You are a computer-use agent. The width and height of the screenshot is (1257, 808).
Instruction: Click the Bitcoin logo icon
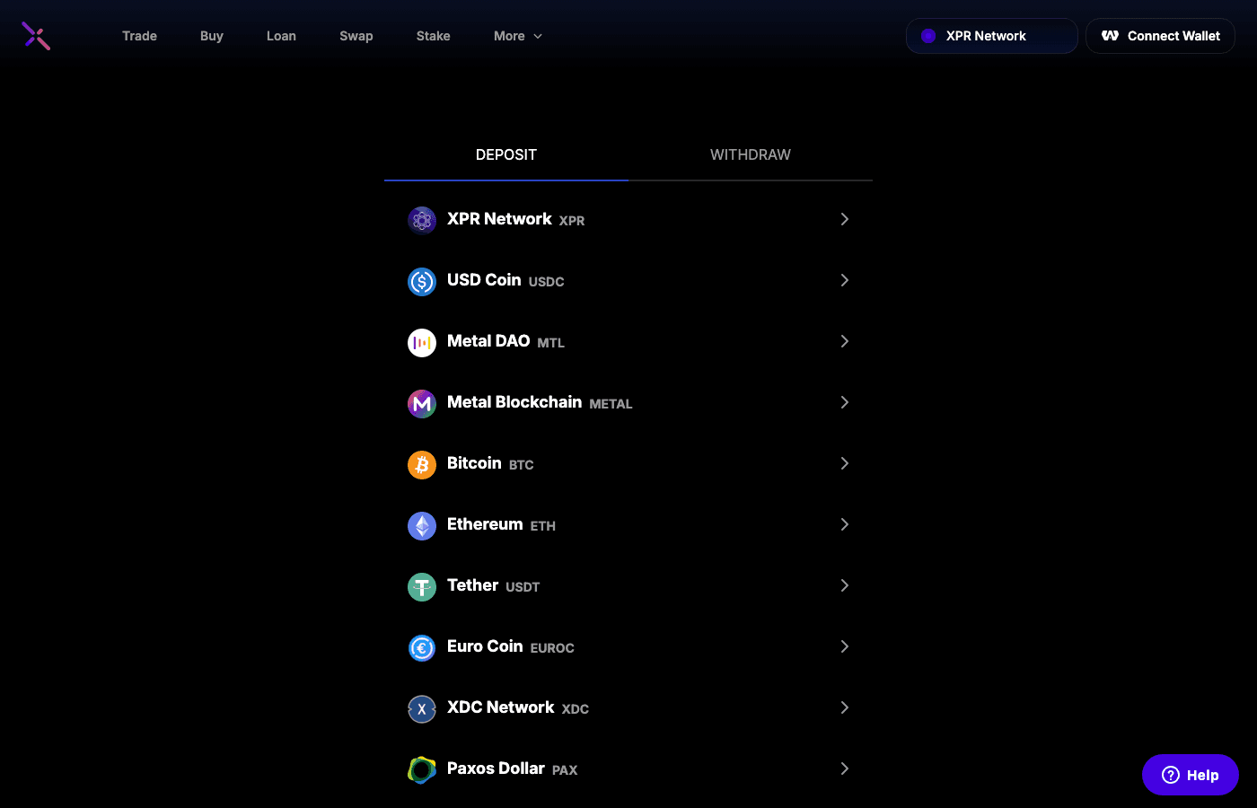[x=422, y=464]
